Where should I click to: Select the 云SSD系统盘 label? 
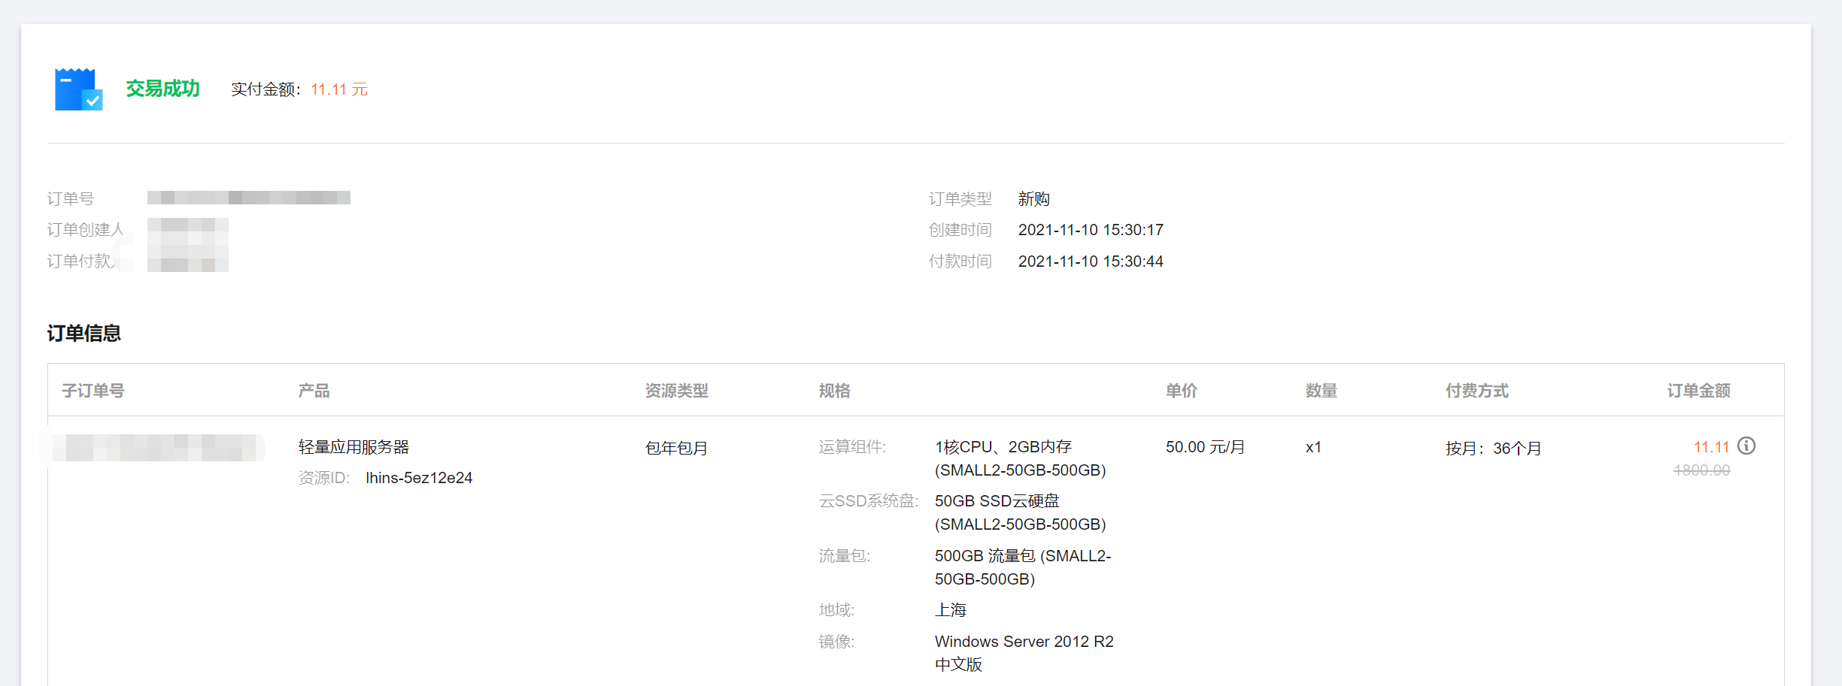(869, 501)
